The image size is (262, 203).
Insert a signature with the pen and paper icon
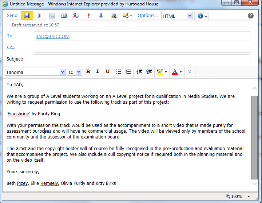[x=114, y=16]
